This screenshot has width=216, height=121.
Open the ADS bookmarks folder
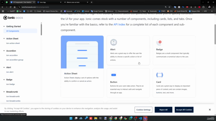30,11
